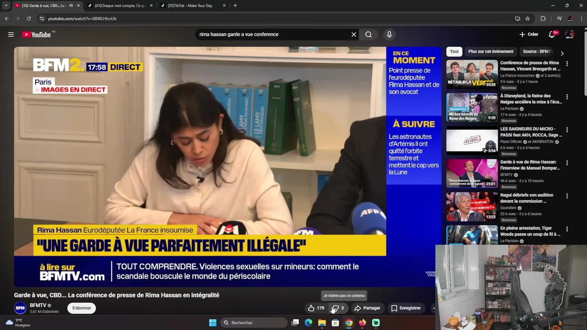Open File Explorer from taskbar

322,323
